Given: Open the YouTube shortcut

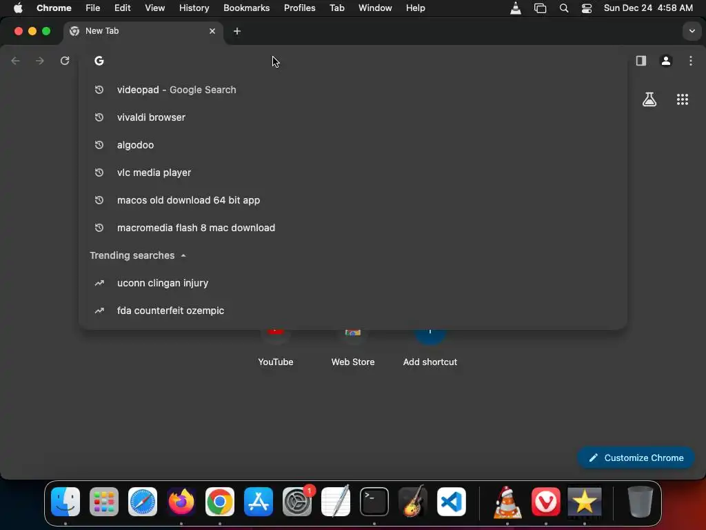Looking at the screenshot, I should pyautogui.click(x=276, y=347).
